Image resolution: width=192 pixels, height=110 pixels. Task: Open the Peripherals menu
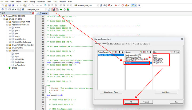tap(41, 2)
